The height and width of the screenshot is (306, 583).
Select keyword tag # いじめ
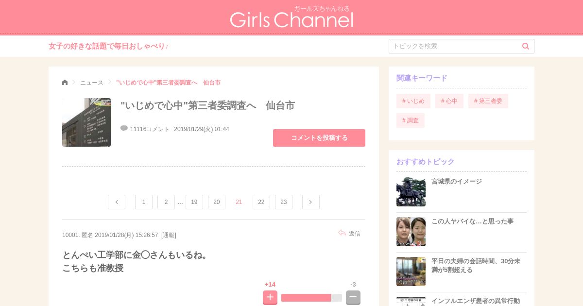click(x=413, y=101)
